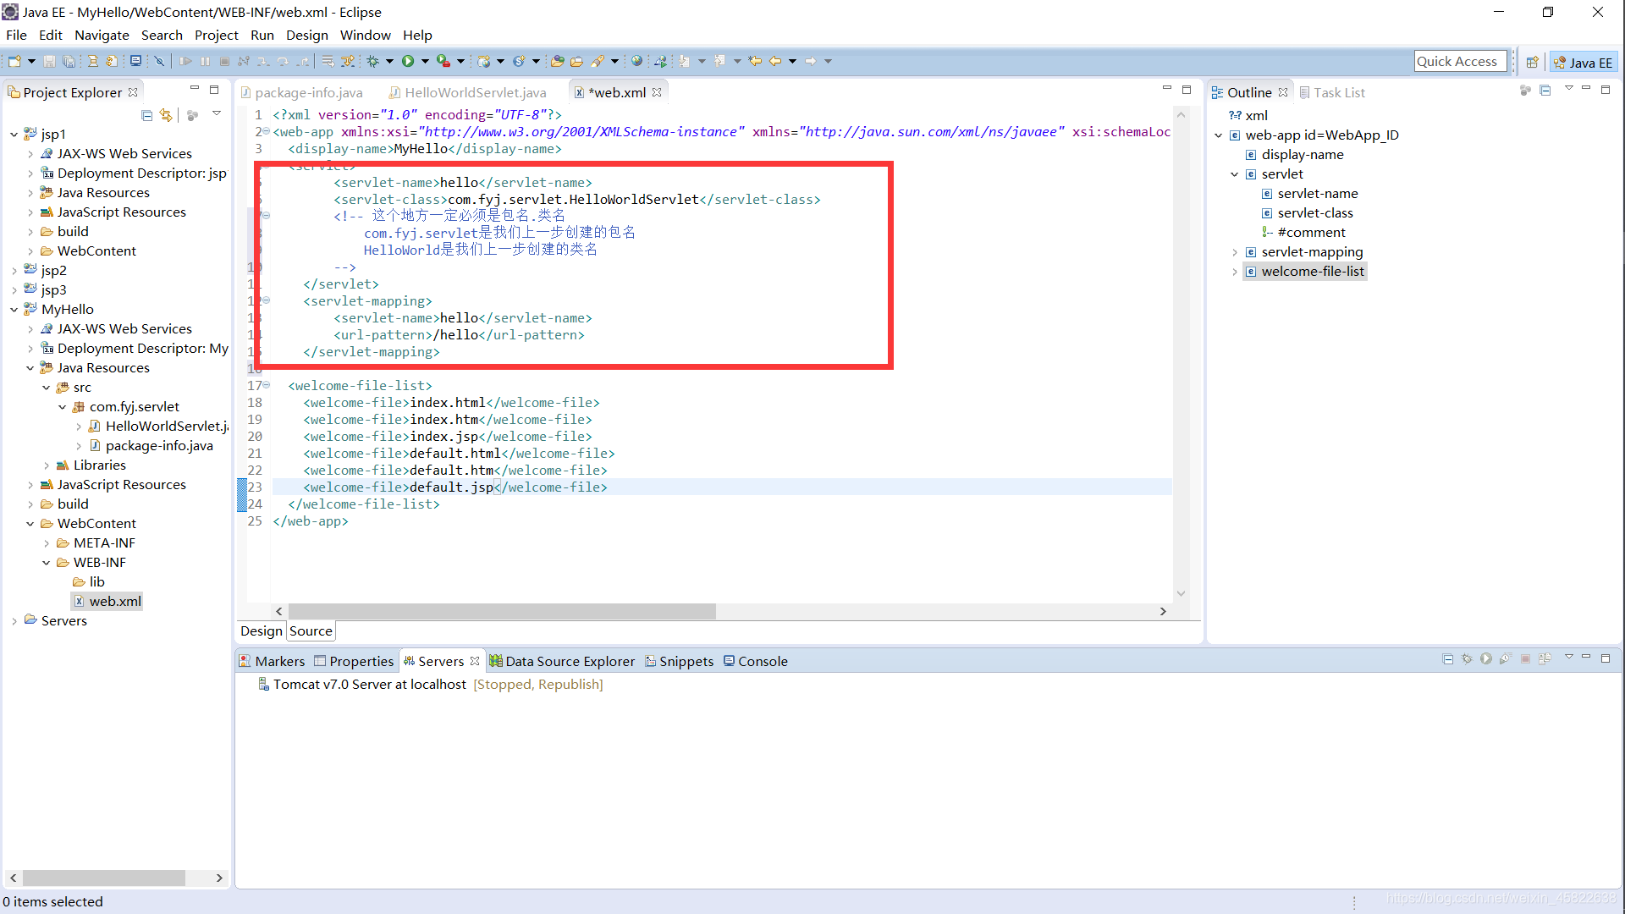The image size is (1625, 914).
Task: Open the Project menu
Action: [216, 35]
